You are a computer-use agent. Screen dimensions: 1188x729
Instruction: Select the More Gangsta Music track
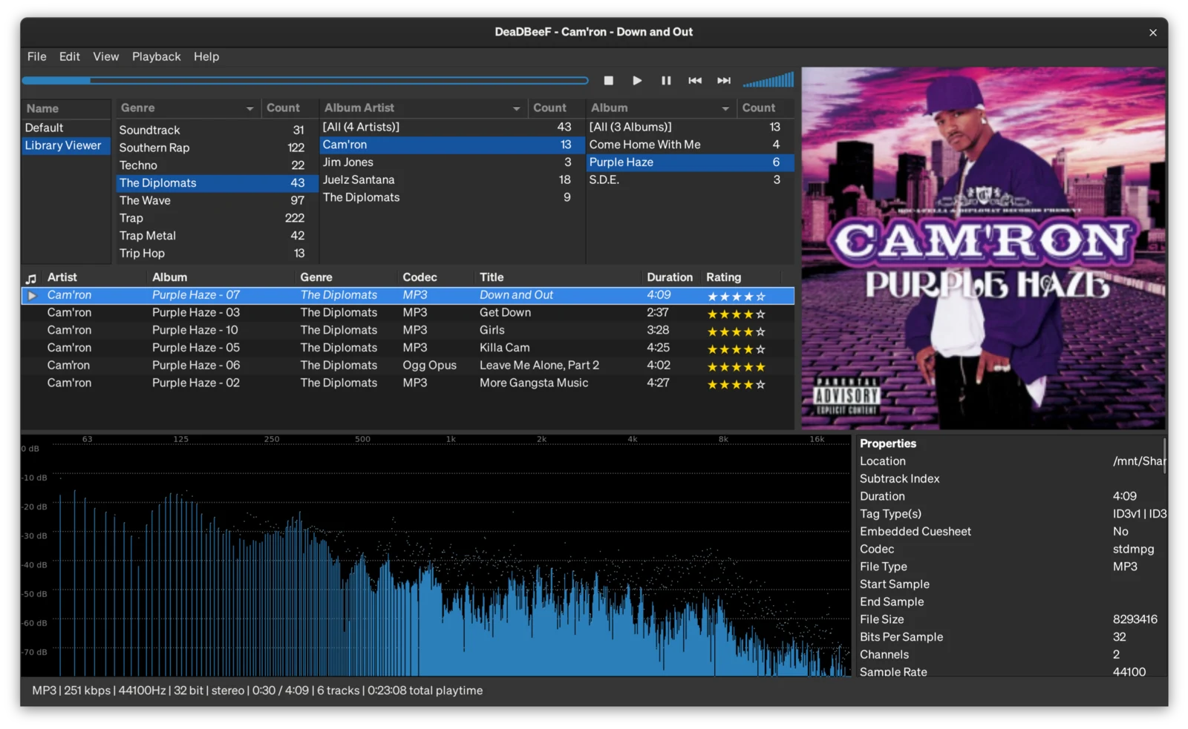coord(408,383)
